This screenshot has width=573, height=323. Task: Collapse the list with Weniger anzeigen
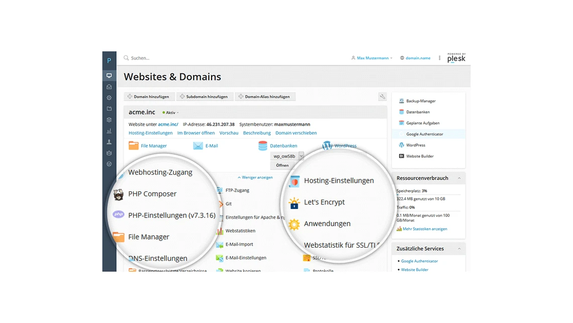pos(255,177)
